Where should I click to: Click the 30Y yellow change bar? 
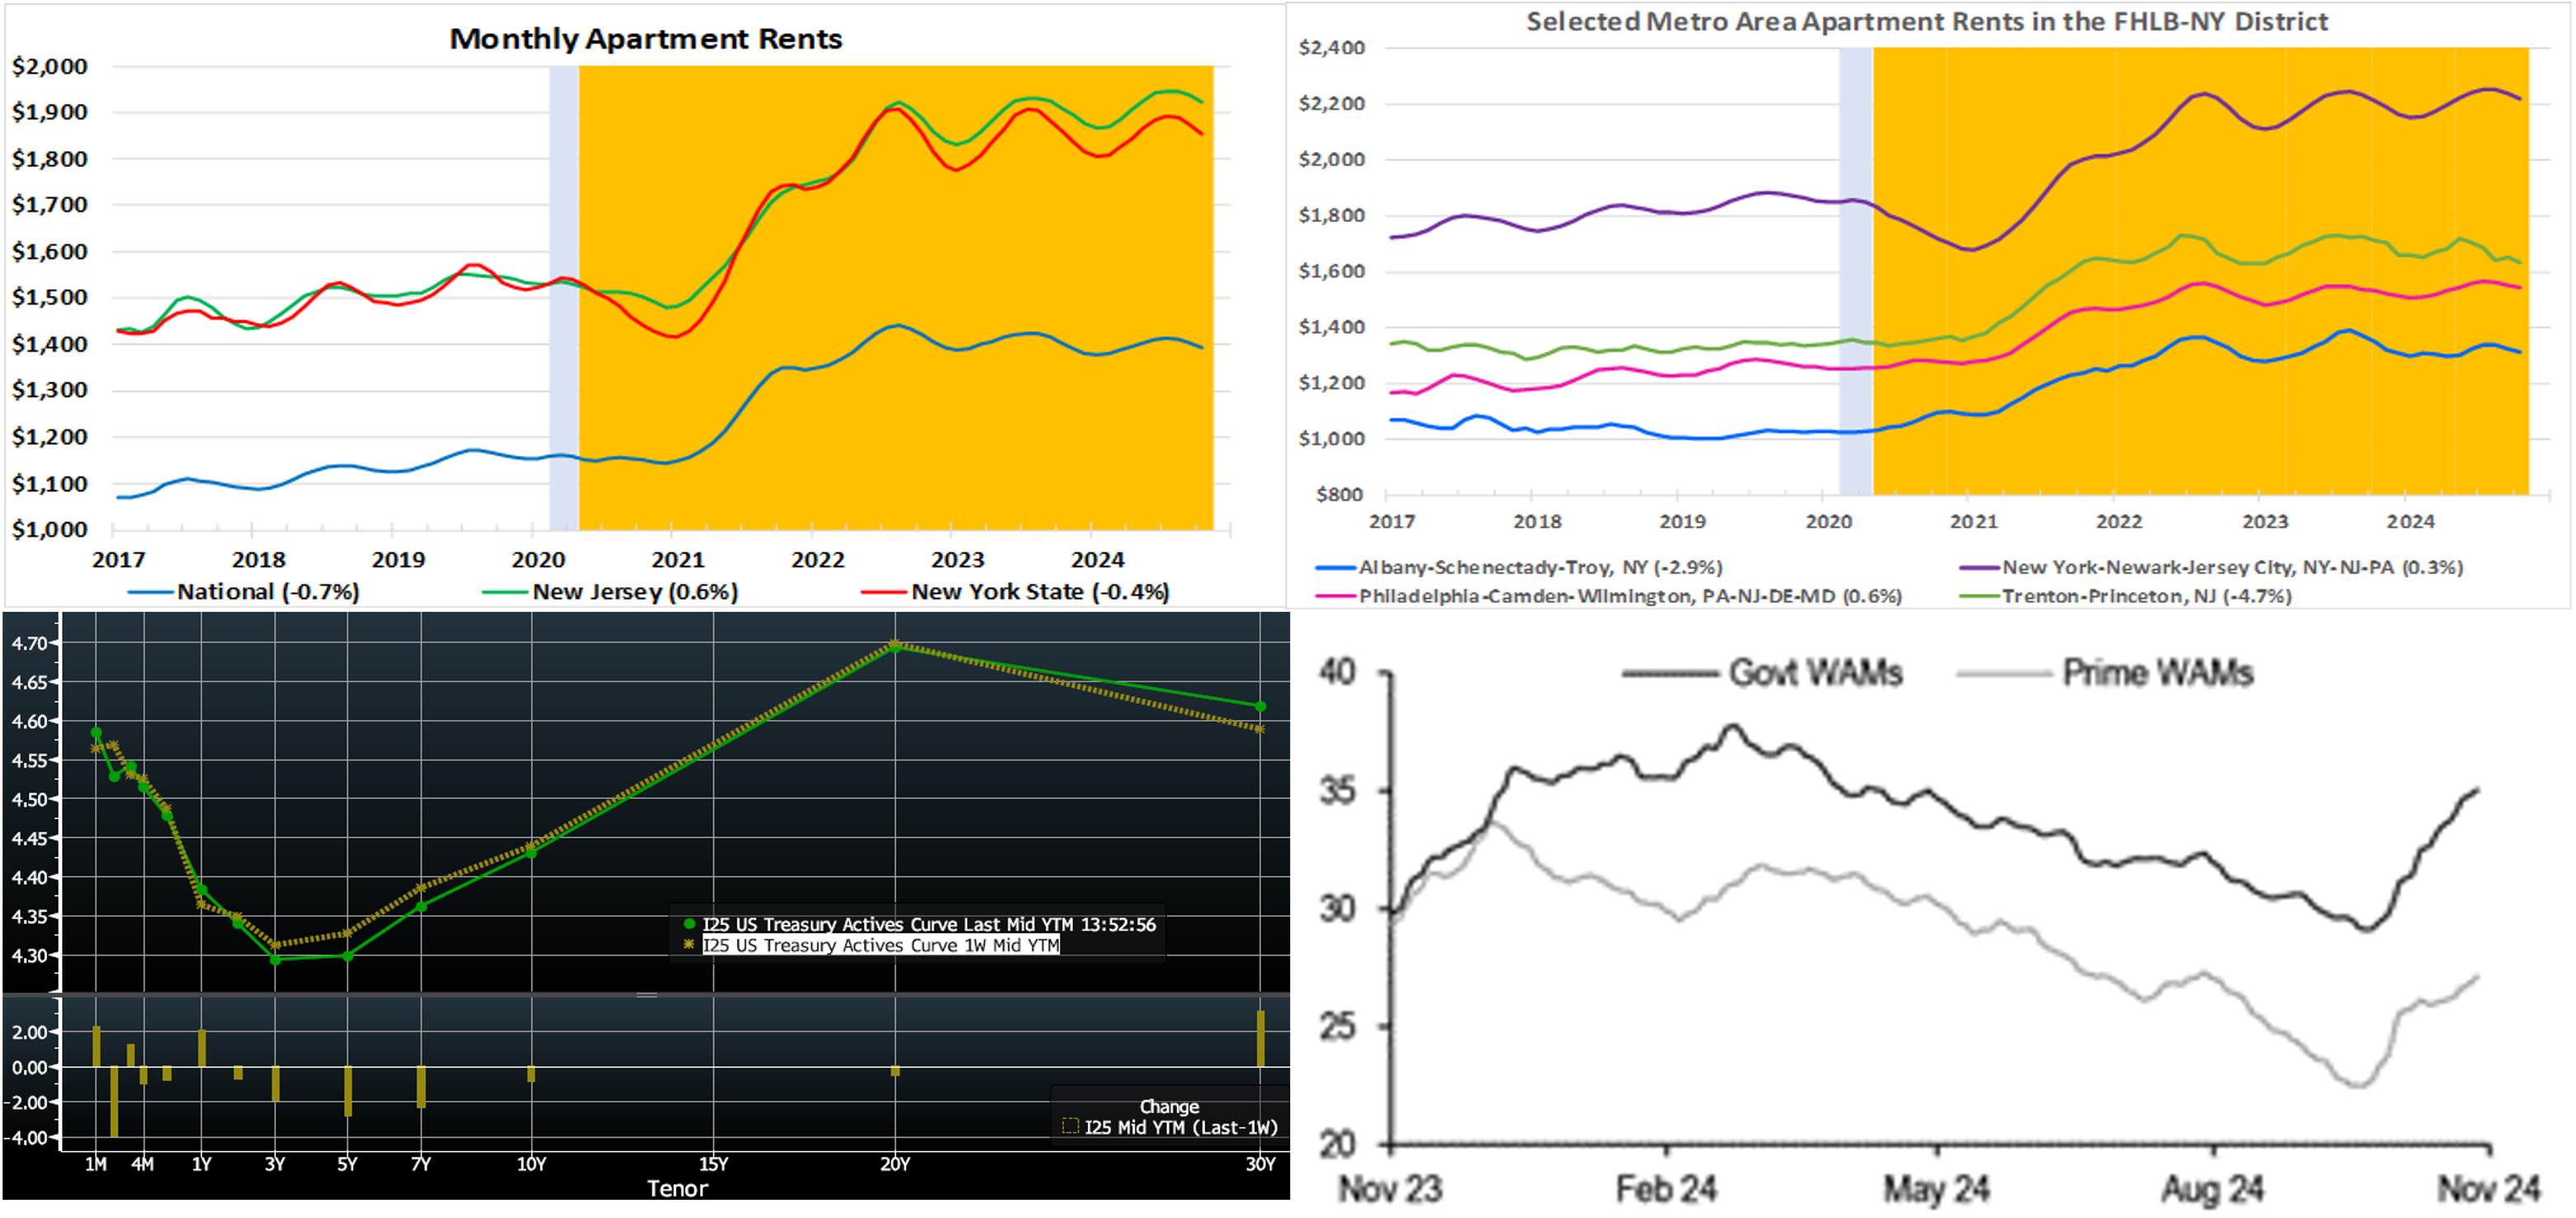[1260, 1039]
